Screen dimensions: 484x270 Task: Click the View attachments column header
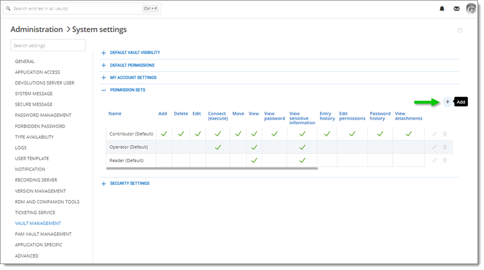click(x=408, y=116)
